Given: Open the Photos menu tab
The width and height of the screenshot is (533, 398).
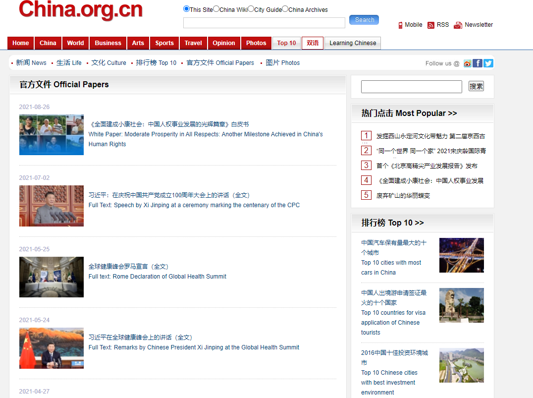Looking at the screenshot, I should (256, 43).
